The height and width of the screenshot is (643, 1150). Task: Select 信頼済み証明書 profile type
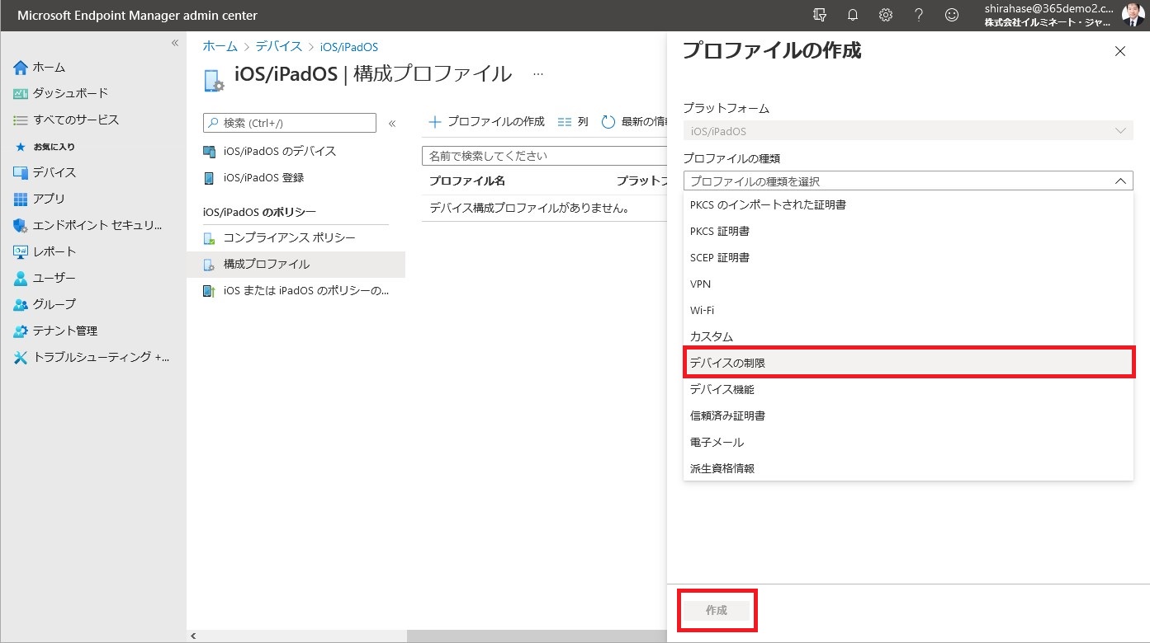point(908,415)
